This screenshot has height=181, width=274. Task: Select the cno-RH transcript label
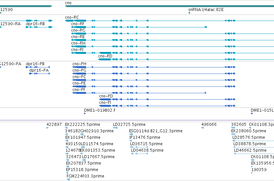click(x=78, y=43)
